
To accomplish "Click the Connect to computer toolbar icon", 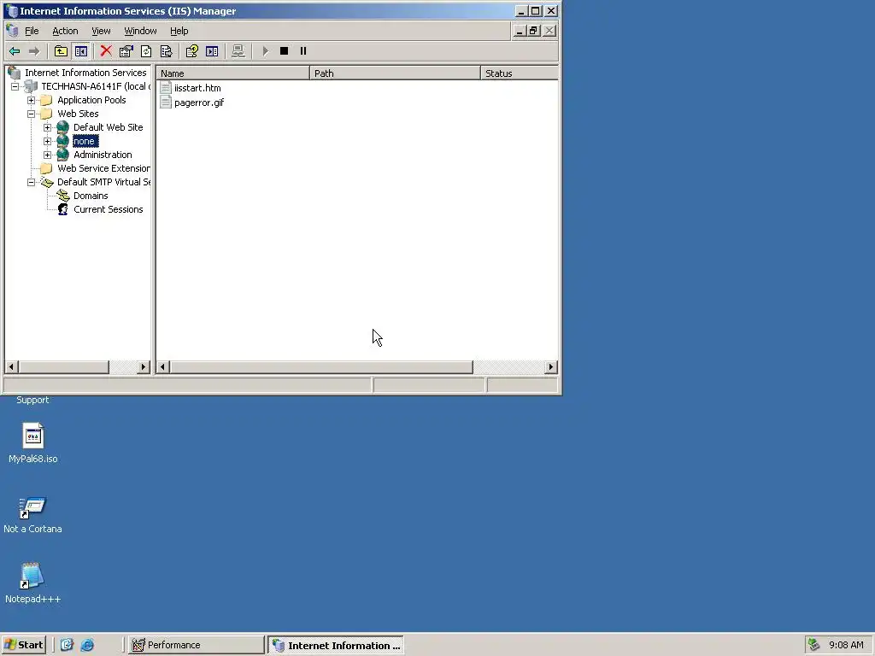I will coord(238,51).
